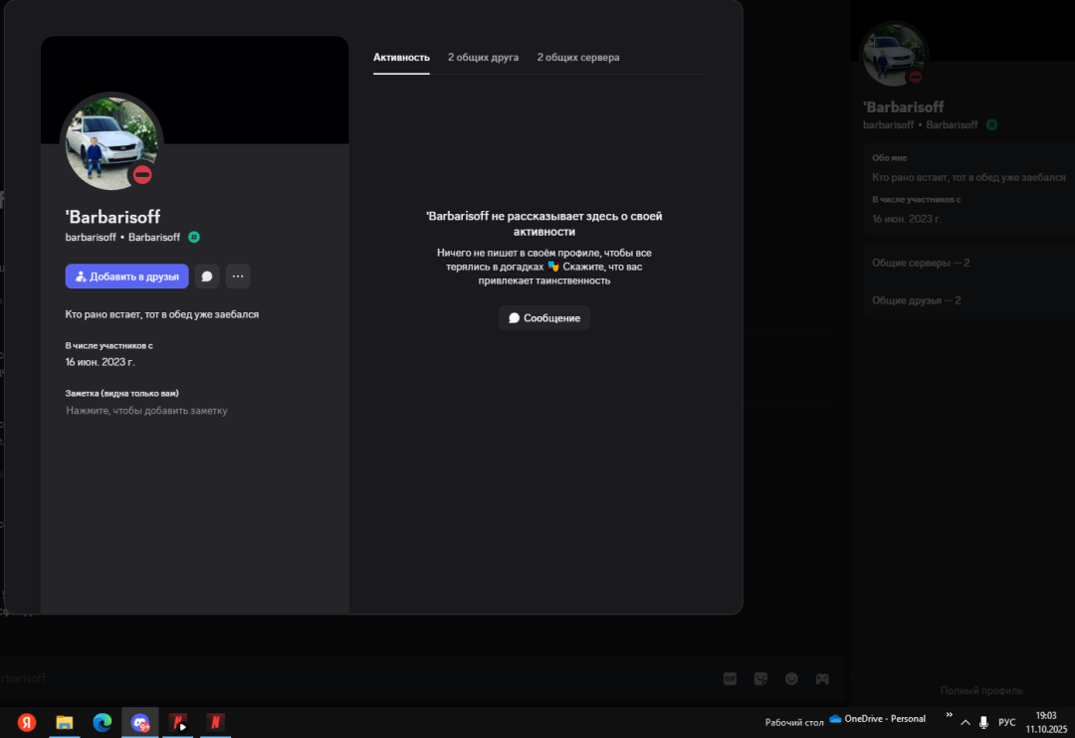Open the GIF picker in the chat bar
The width and height of the screenshot is (1075, 738).
coord(730,678)
